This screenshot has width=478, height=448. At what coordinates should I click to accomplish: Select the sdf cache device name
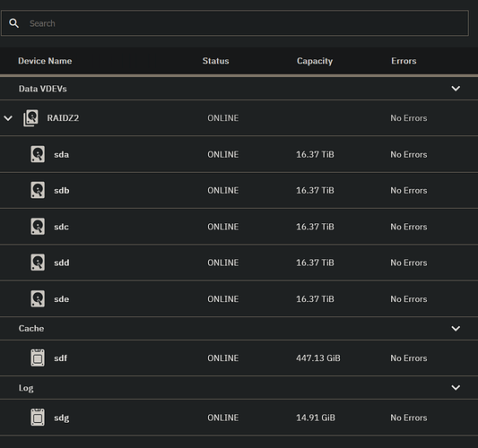point(61,358)
